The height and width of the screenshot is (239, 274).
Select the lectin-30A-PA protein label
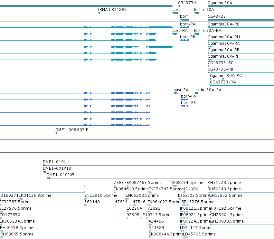point(208,90)
